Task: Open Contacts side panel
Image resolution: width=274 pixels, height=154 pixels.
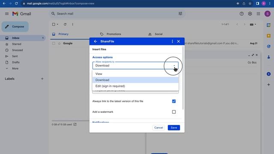Action: click(x=268, y=57)
